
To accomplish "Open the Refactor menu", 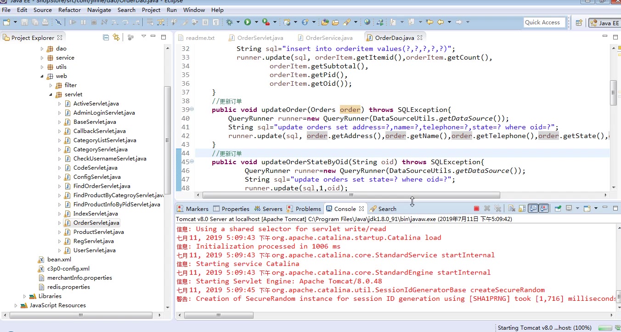I will coord(70,10).
